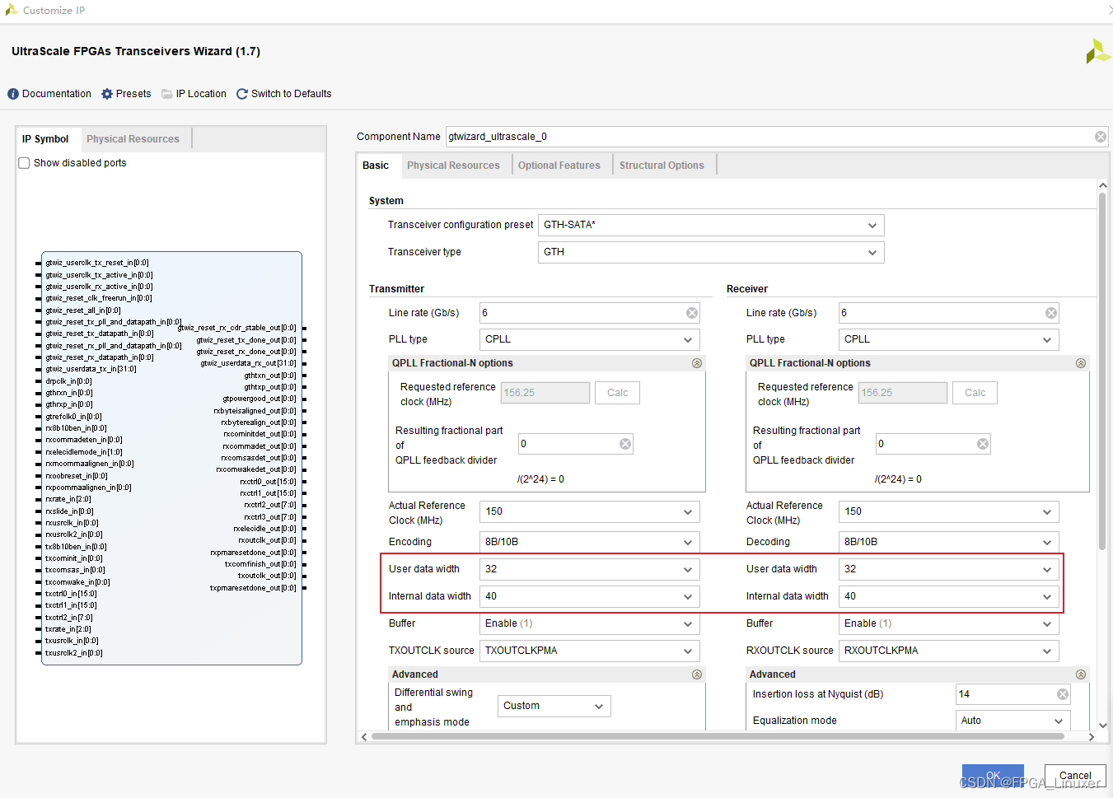The image size is (1113, 798).
Task: Open Differential swing and emphasis mode dropdown
Action: [554, 706]
